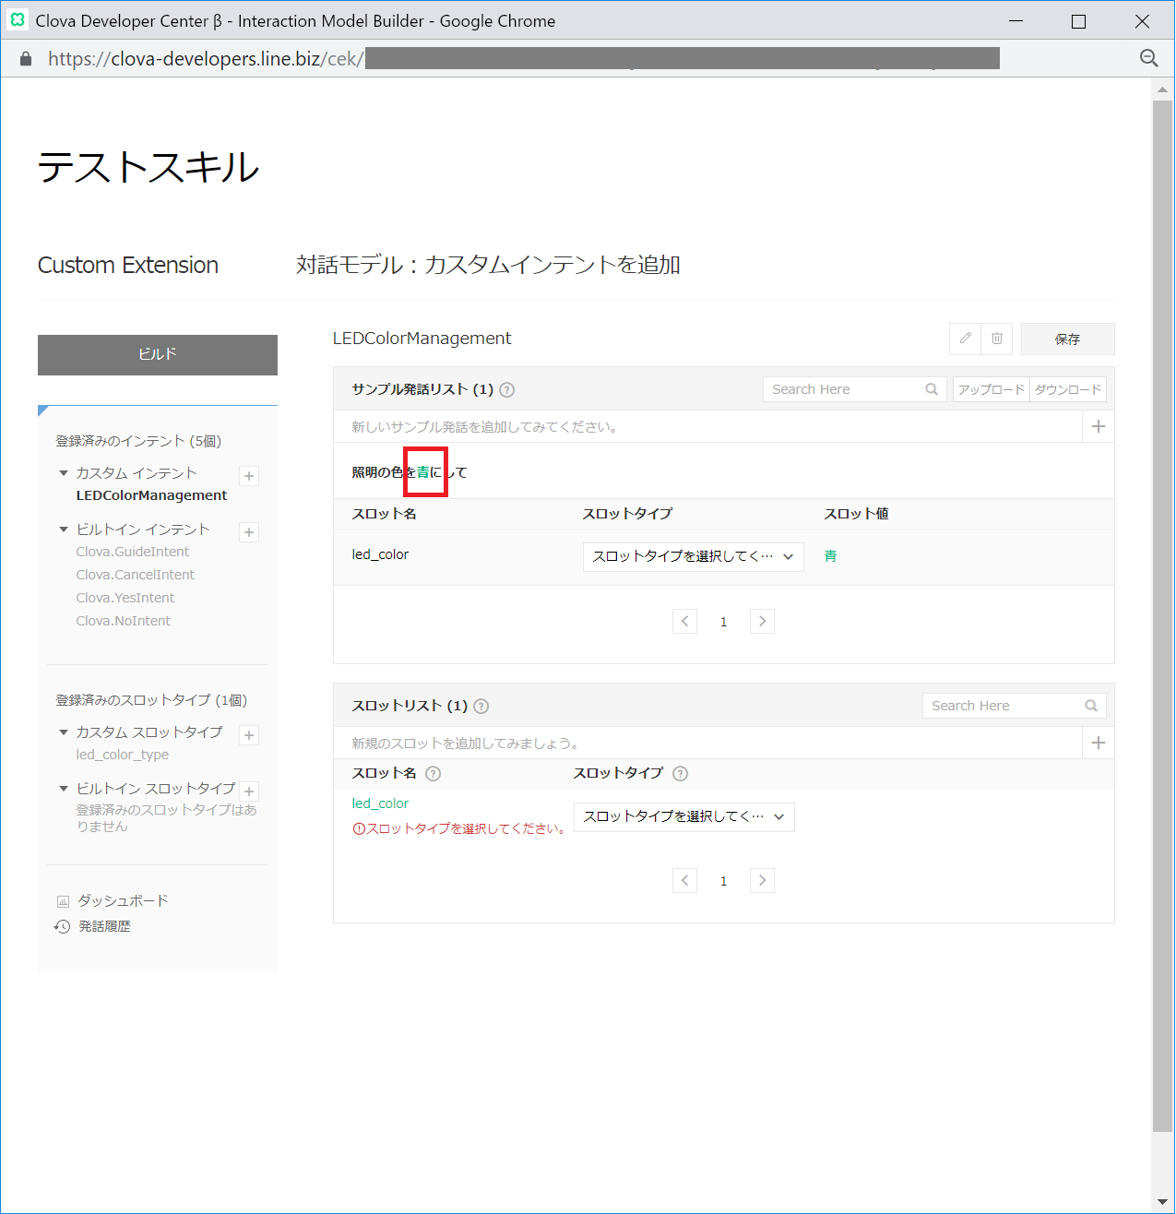Collapse the カスタム インテント tree section
This screenshot has width=1176, height=1214.
pos(64,473)
